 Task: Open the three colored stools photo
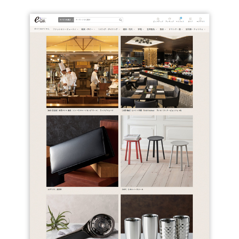click(x=157, y=151)
